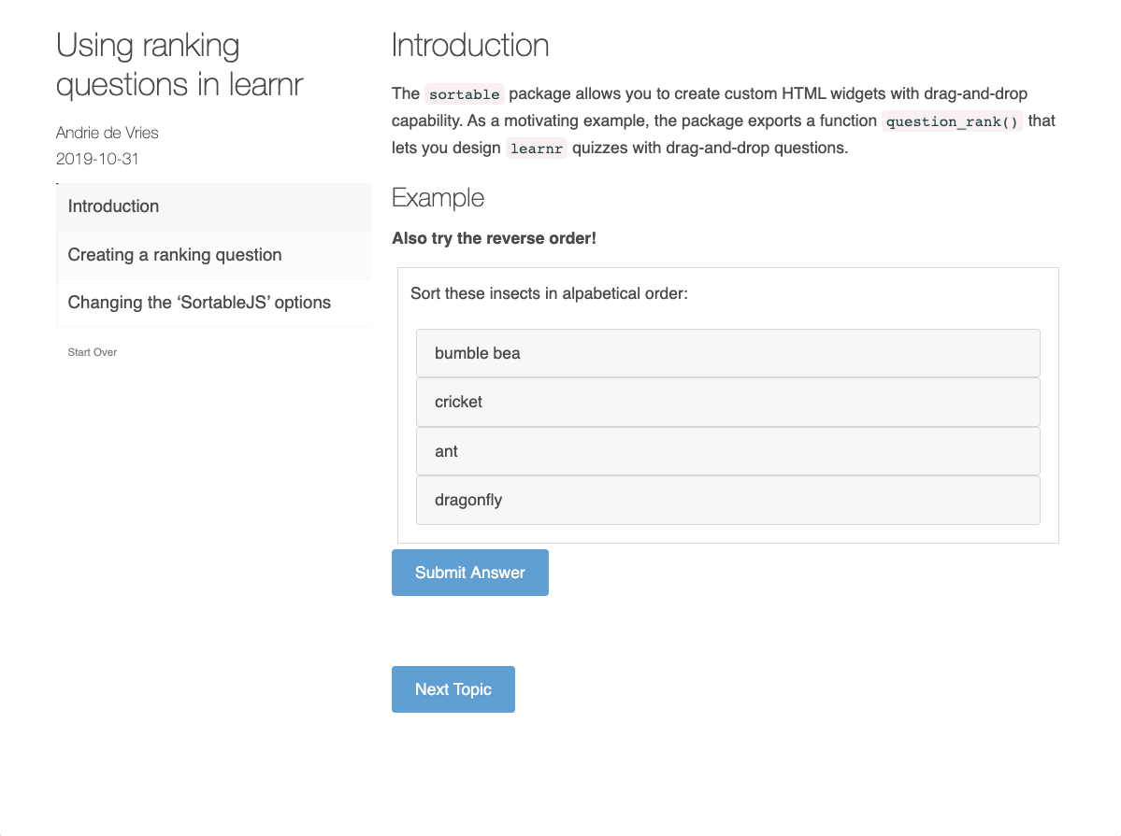
Task: Click the Start Over link
Action: click(92, 352)
